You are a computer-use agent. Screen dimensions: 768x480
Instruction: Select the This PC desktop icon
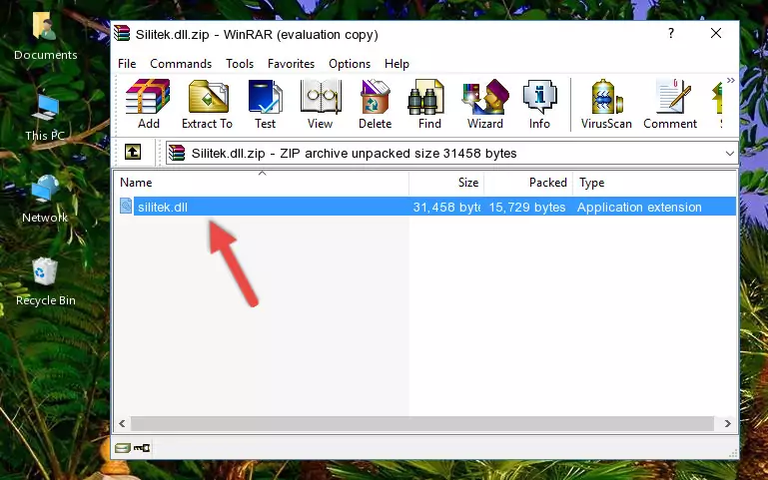tap(45, 118)
